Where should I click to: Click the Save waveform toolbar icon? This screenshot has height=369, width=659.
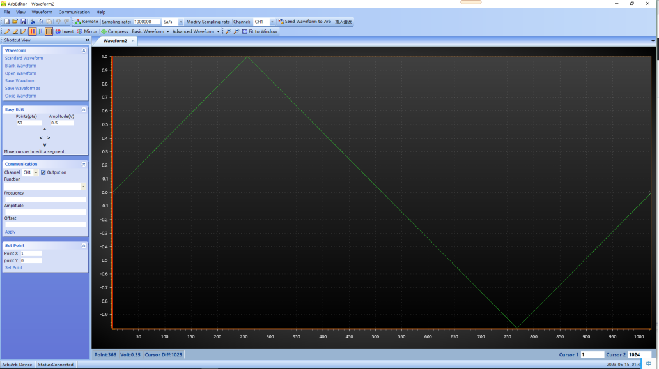(x=24, y=21)
